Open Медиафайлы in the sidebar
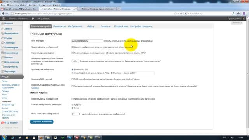The image size is (249, 140). (11, 33)
